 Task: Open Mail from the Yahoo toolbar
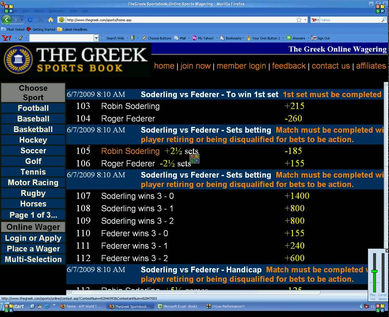(180, 38)
